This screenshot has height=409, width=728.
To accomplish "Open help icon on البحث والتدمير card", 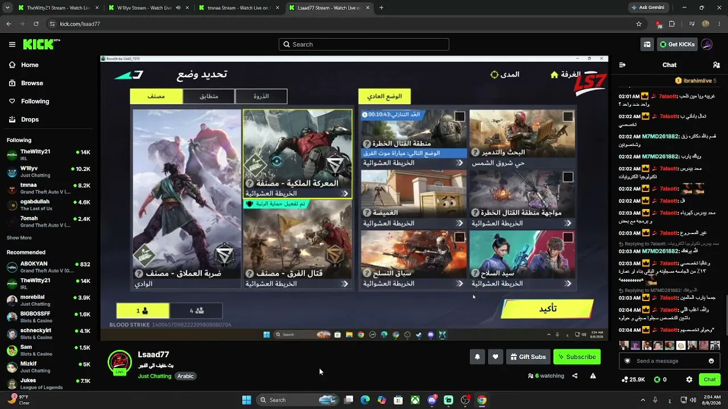I will tap(475, 152).
